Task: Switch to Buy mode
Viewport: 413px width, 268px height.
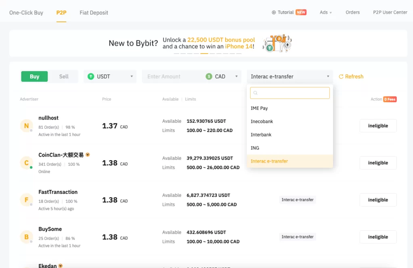Action: coord(35,76)
